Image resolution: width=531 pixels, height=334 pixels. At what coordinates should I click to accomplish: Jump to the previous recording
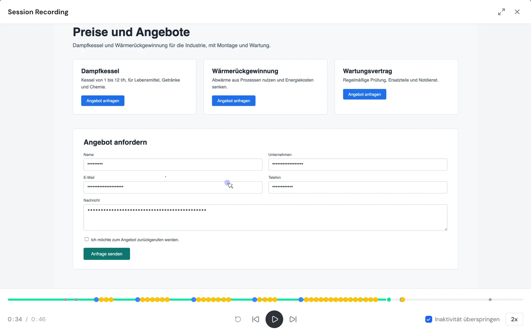256,319
